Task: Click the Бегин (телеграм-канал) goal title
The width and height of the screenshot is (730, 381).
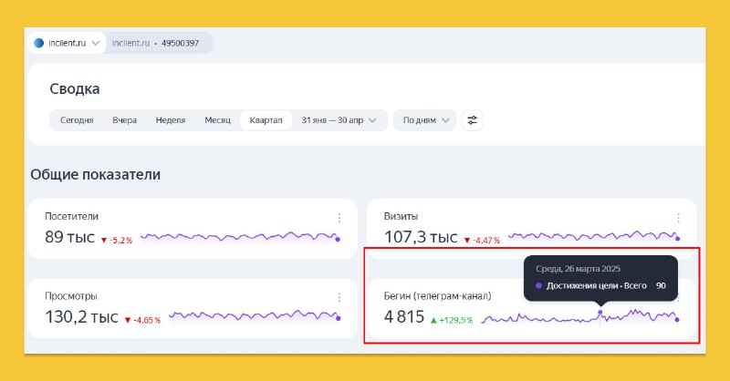Action: [x=438, y=296]
